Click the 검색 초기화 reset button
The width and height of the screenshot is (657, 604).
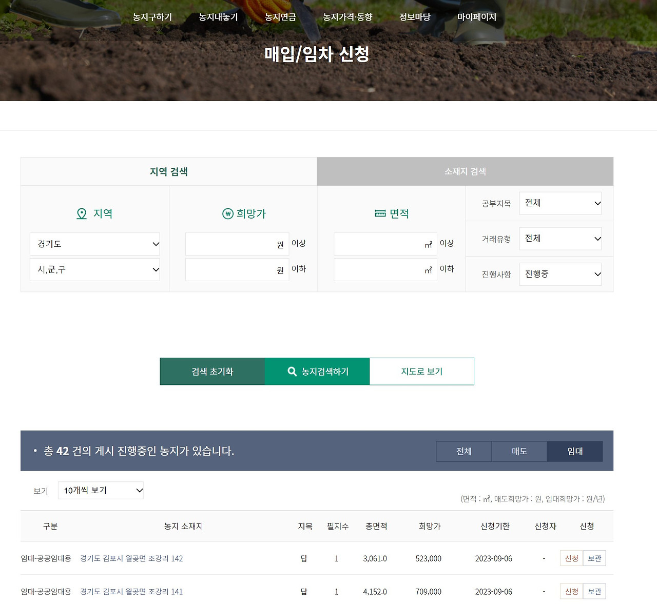(212, 371)
